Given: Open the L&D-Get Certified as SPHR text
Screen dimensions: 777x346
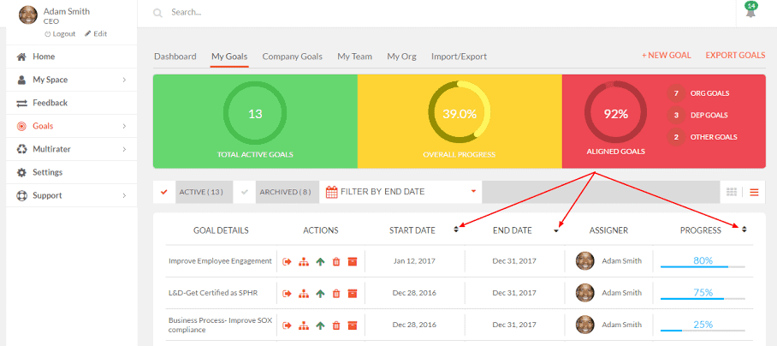Looking at the screenshot, I should (x=213, y=294).
